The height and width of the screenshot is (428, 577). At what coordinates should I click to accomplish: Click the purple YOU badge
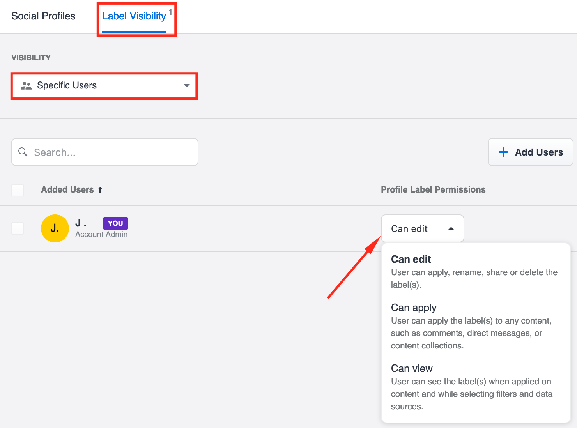tap(115, 223)
